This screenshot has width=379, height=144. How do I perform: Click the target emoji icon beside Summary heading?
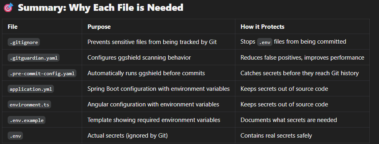[8, 8]
